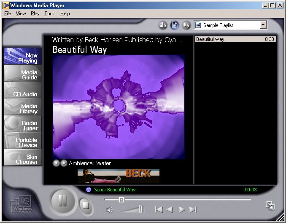Select Beautiful Way in the playlist

(x=235, y=39)
